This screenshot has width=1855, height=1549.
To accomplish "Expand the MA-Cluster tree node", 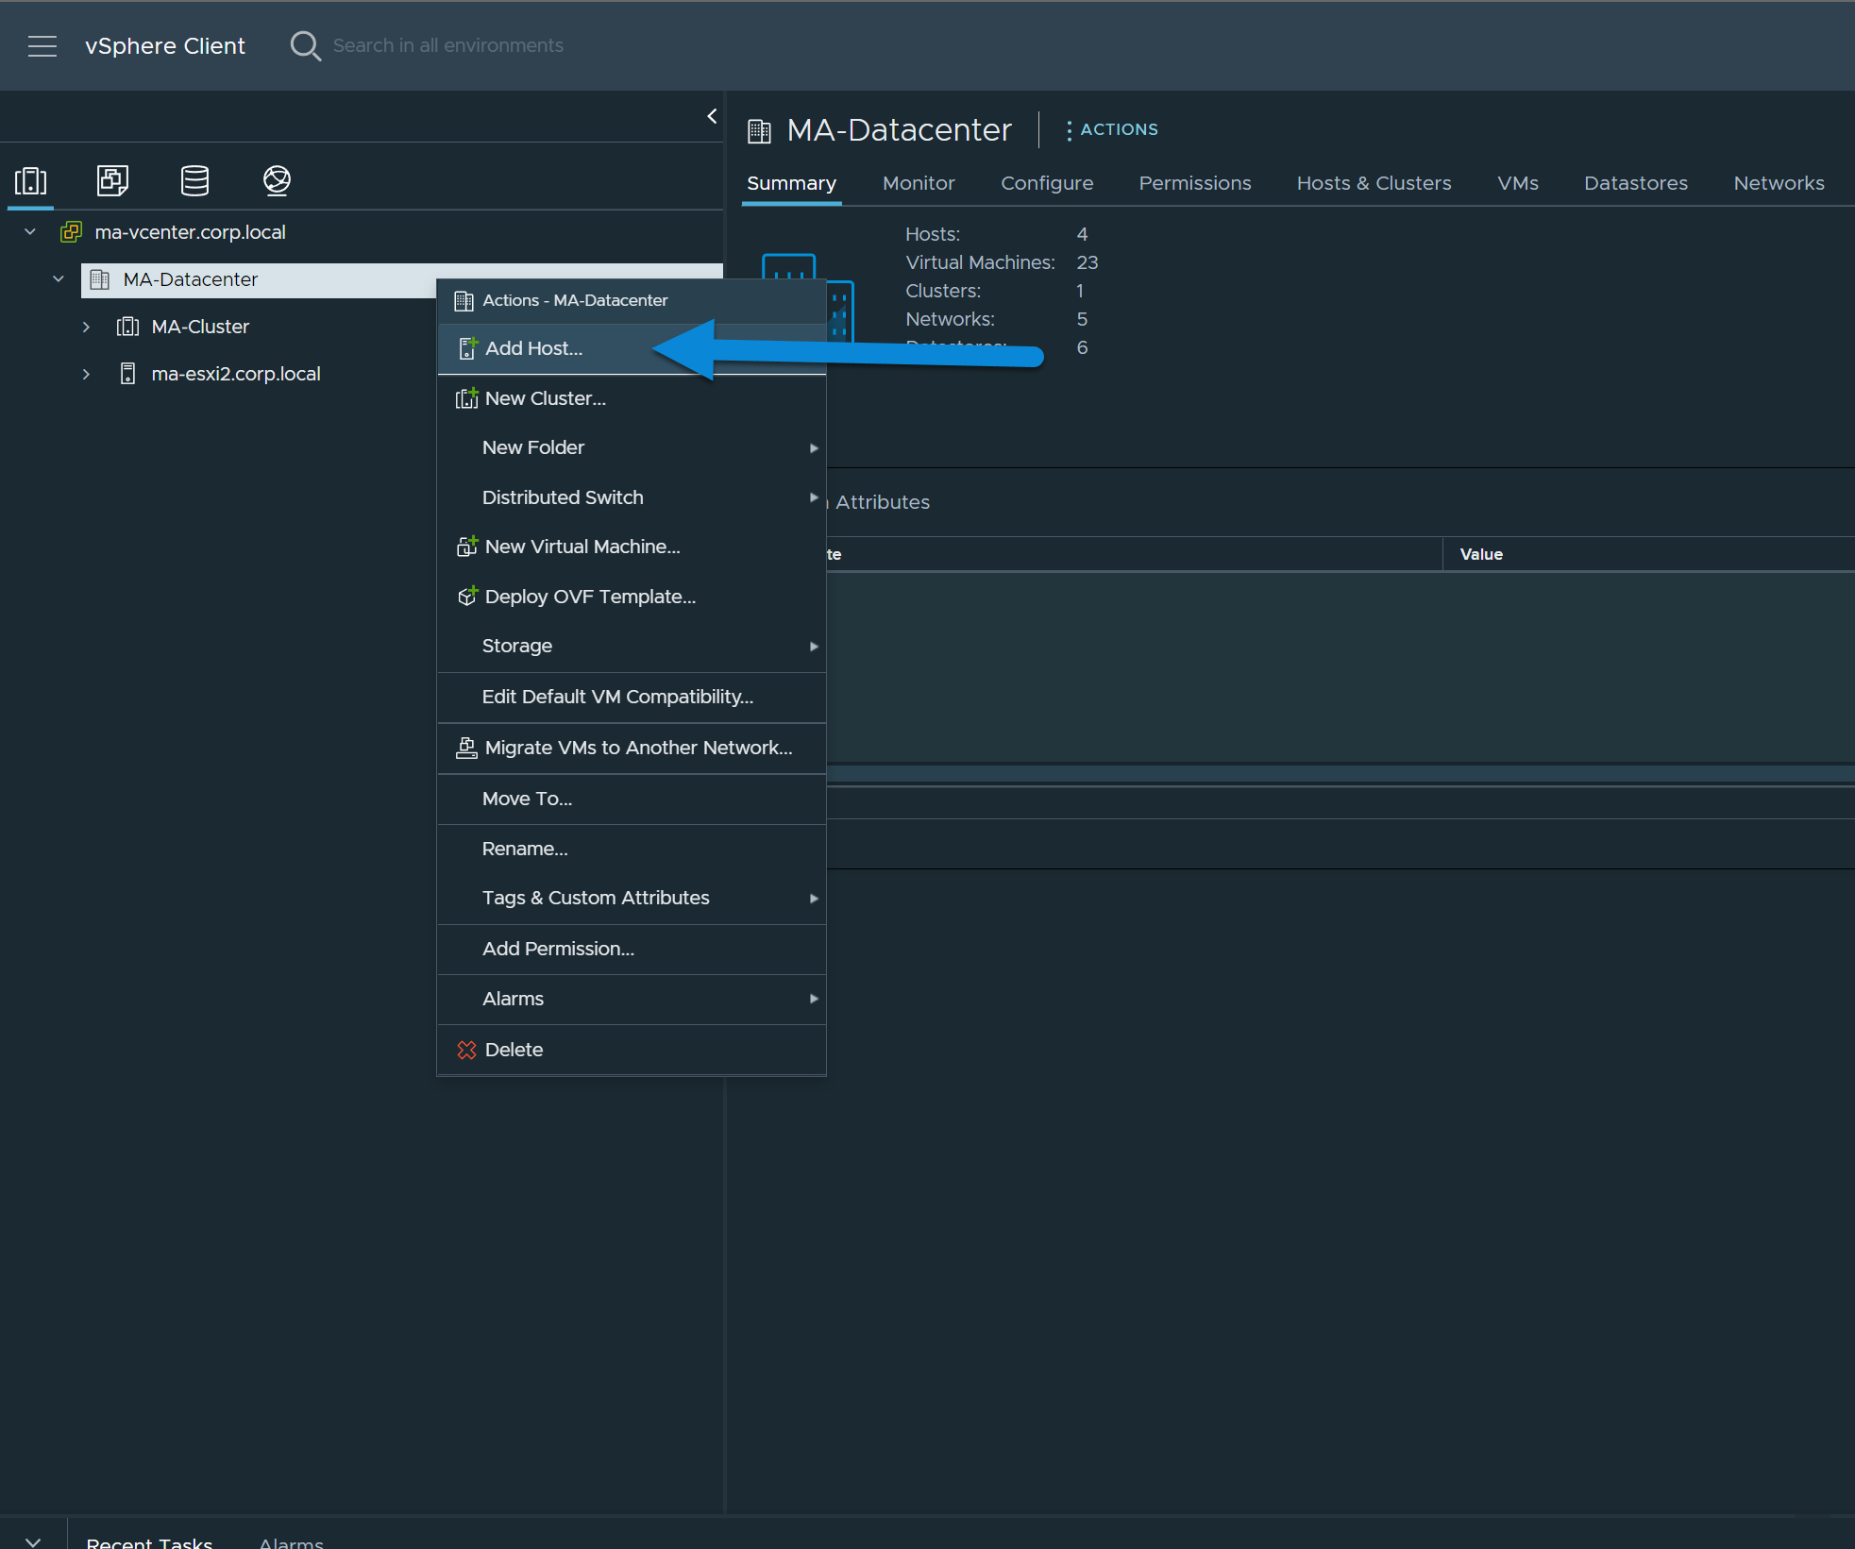I will [x=86, y=327].
